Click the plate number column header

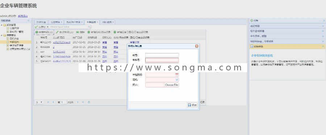(x=43, y=38)
